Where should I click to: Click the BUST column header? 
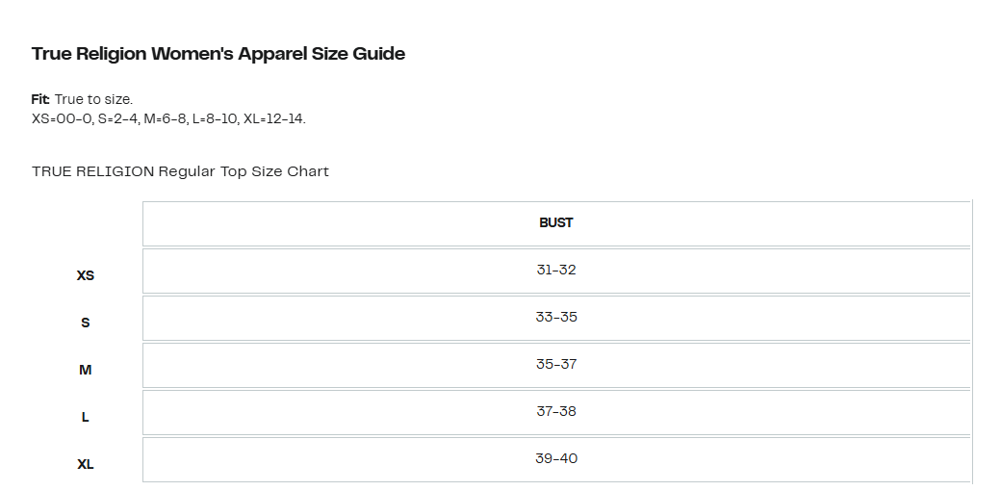(556, 222)
